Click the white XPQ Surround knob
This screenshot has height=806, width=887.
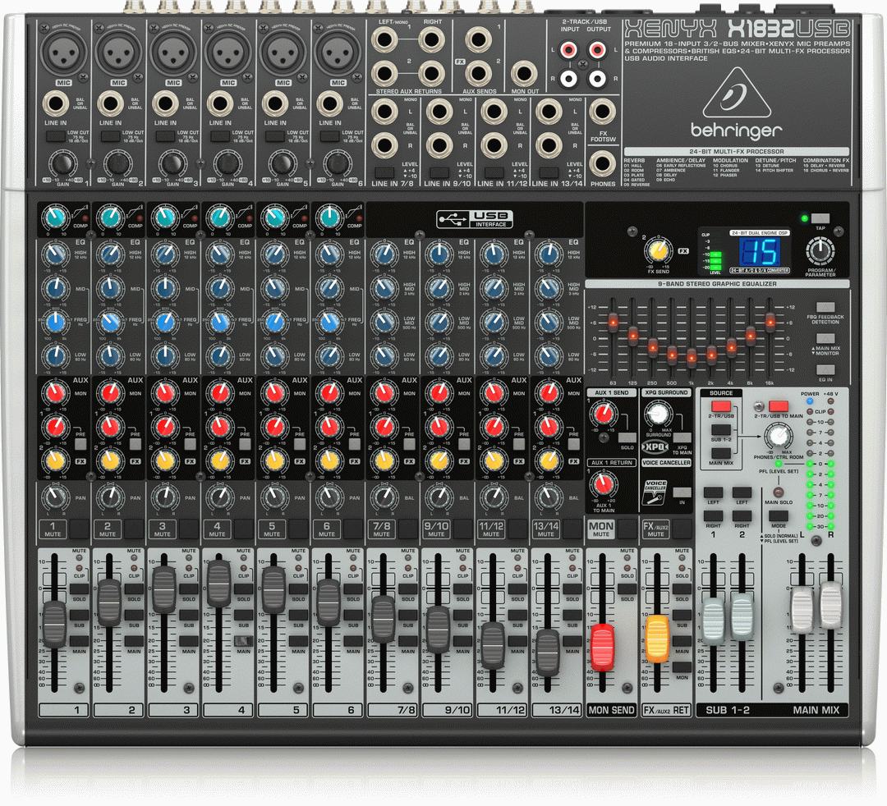(657, 414)
